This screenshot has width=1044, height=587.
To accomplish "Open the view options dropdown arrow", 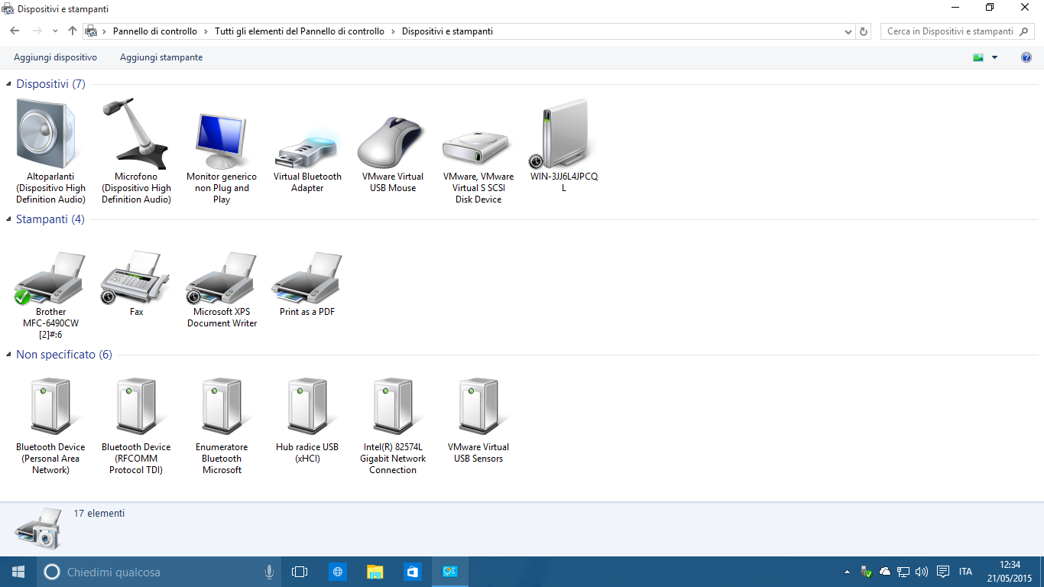I will click(x=994, y=57).
